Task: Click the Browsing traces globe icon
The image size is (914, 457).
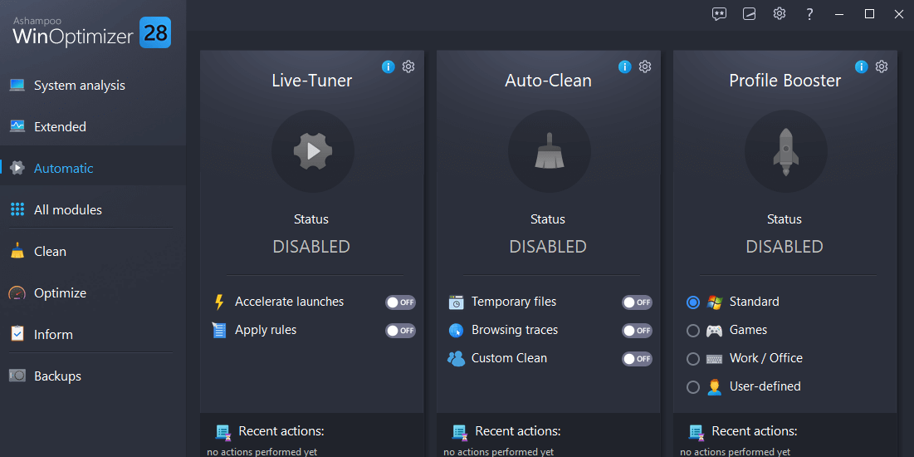Action: (x=456, y=331)
